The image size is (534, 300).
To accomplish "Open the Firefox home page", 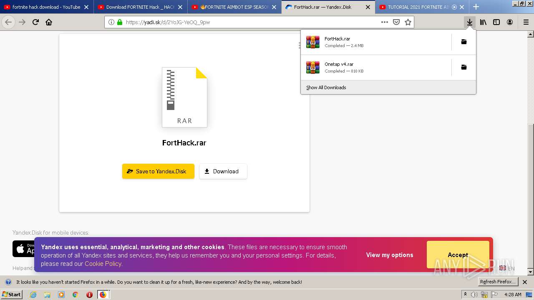I will pyautogui.click(x=49, y=22).
